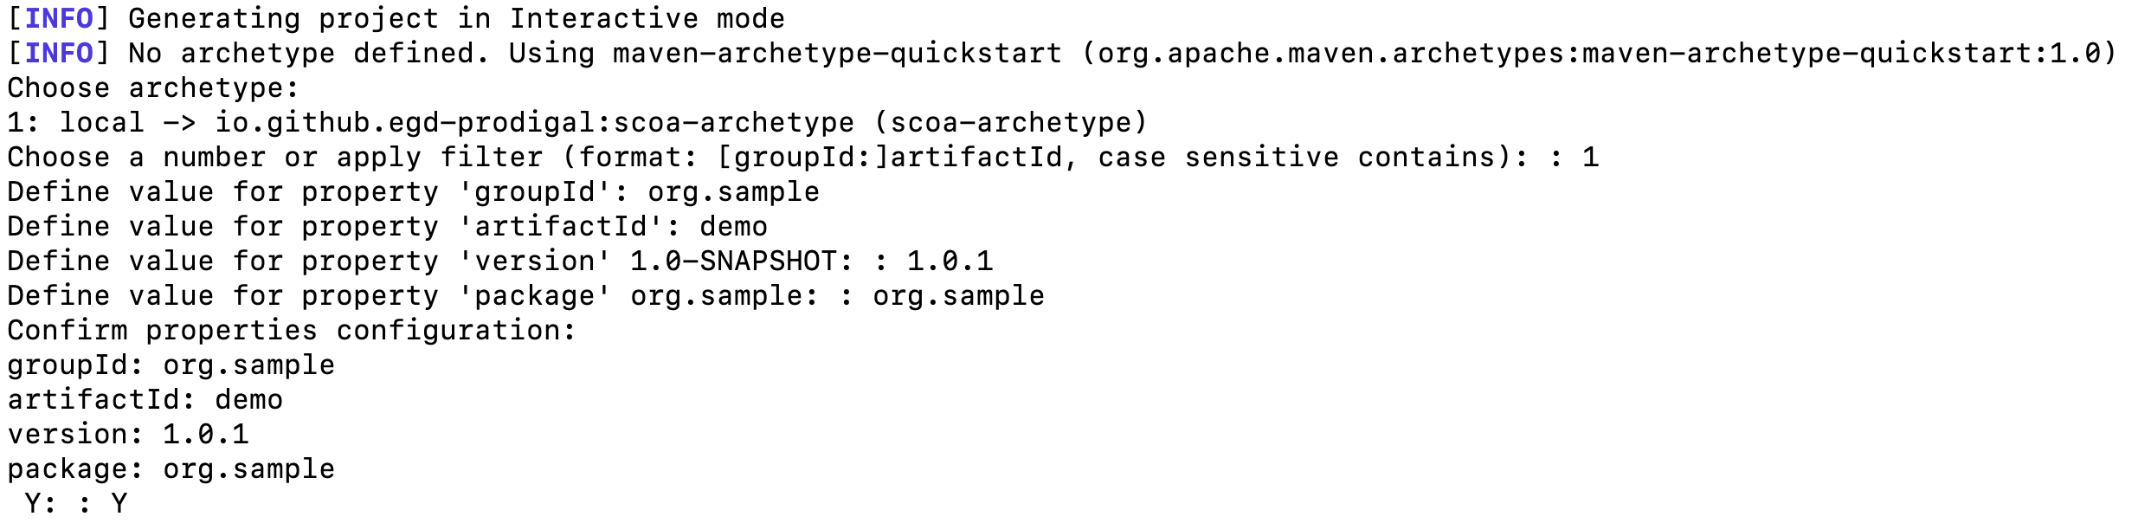Screen dimensions: 2138x523
Task: Click the final Y confirmation answer
Action: (119, 503)
